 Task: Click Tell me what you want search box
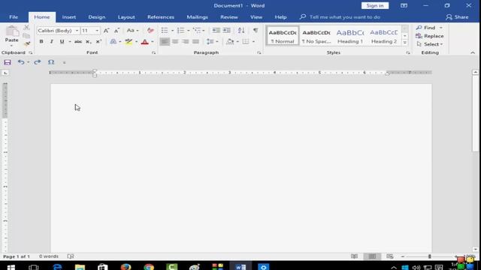coord(345,17)
